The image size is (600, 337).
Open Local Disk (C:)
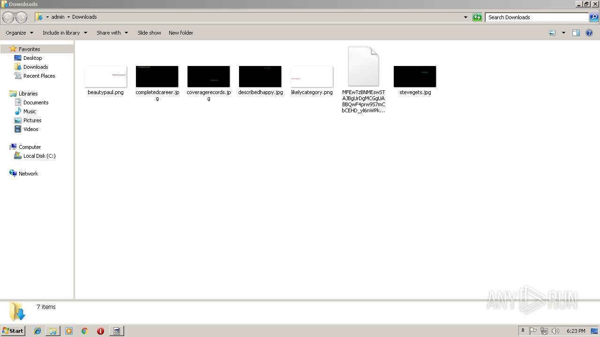39,156
